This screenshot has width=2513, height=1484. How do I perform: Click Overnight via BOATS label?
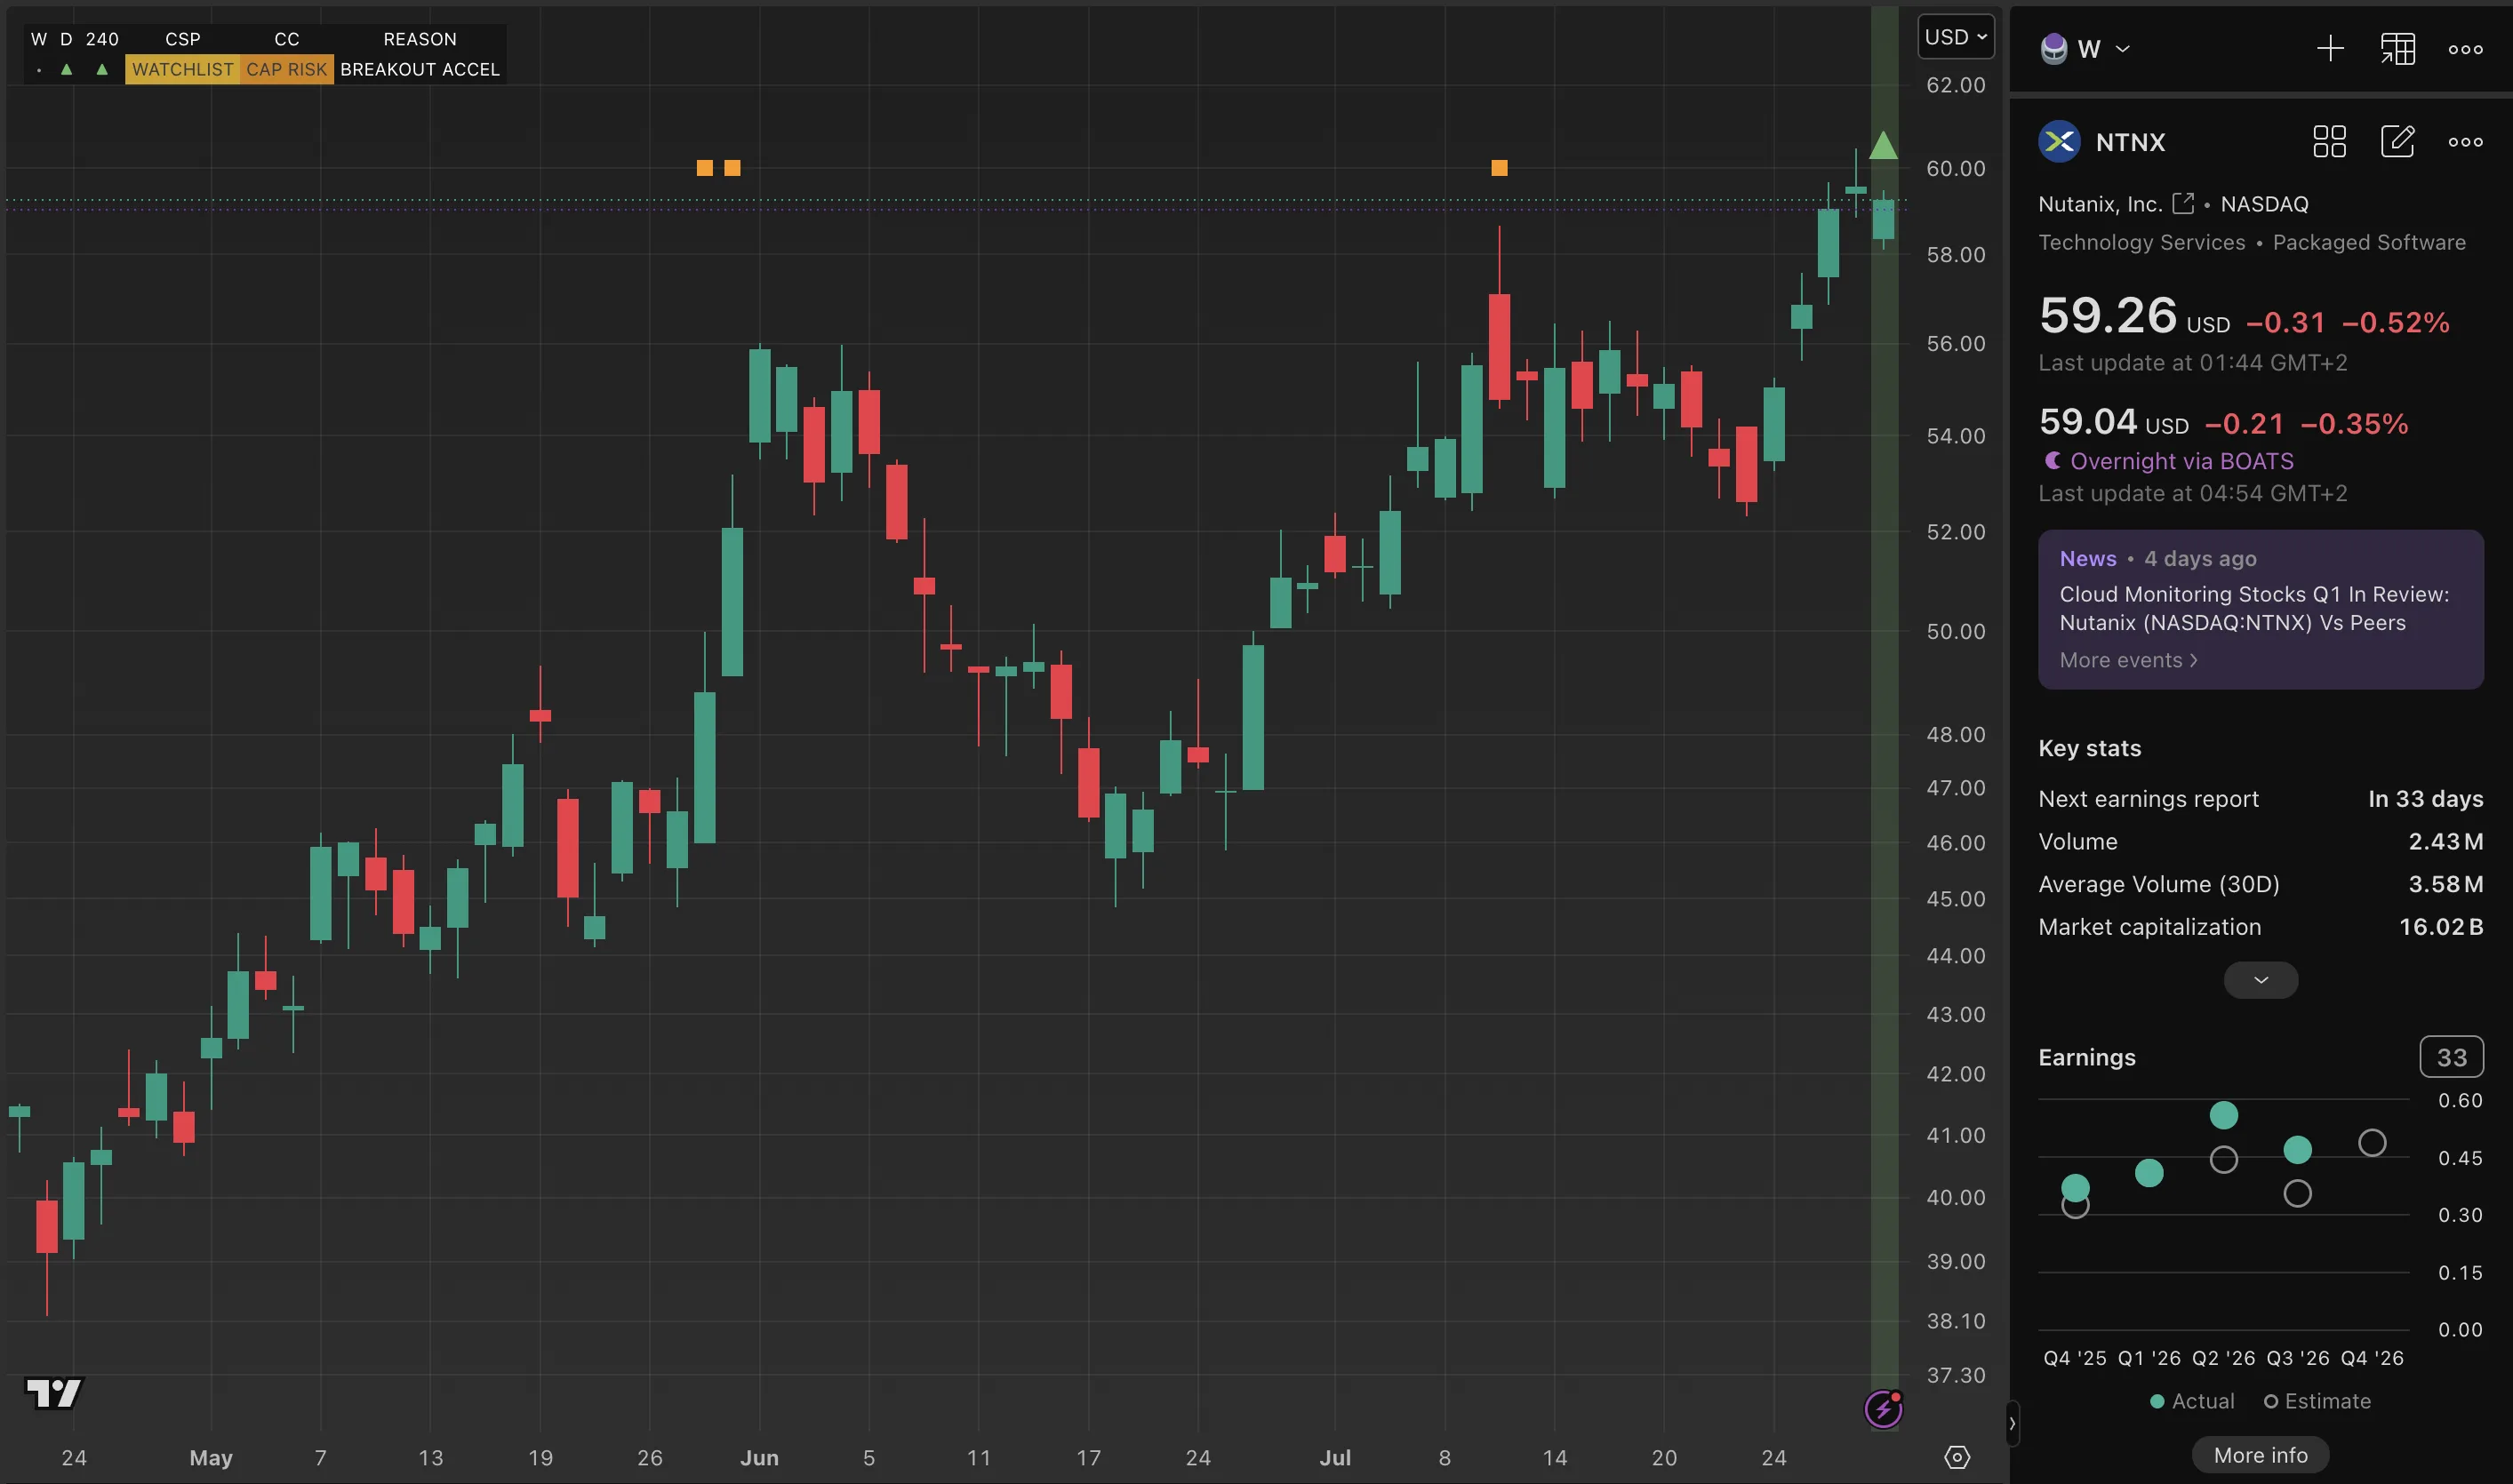tap(2181, 461)
